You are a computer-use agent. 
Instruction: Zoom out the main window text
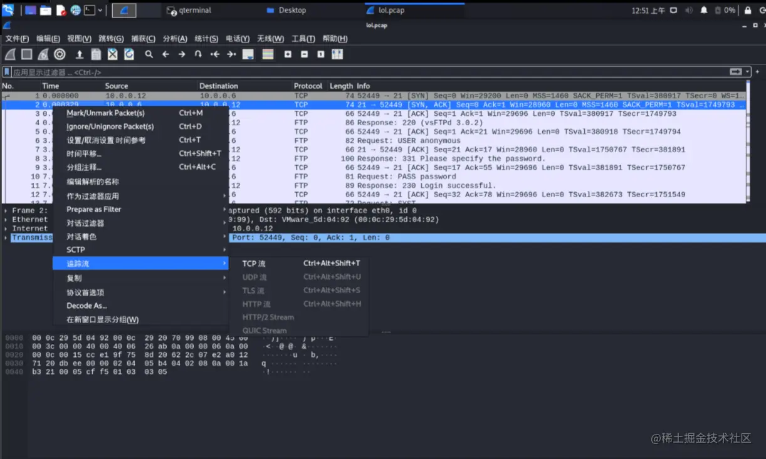(x=304, y=54)
